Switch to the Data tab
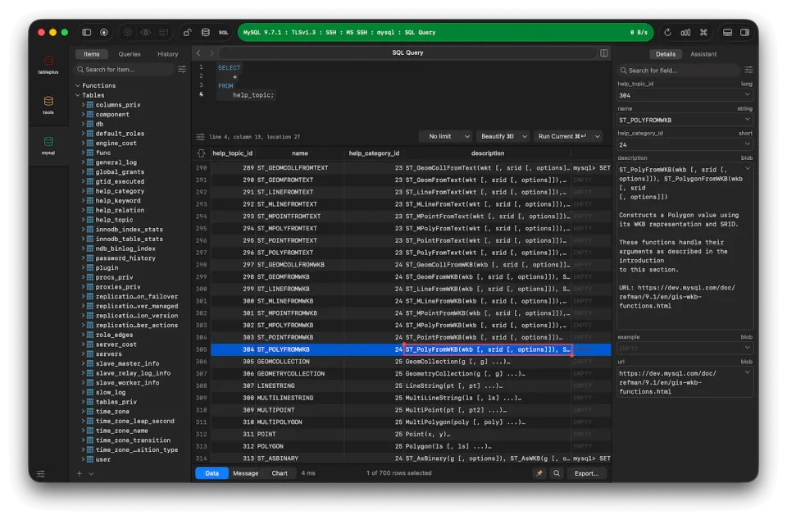The height and width of the screenshot is (520, 787). 212,472
